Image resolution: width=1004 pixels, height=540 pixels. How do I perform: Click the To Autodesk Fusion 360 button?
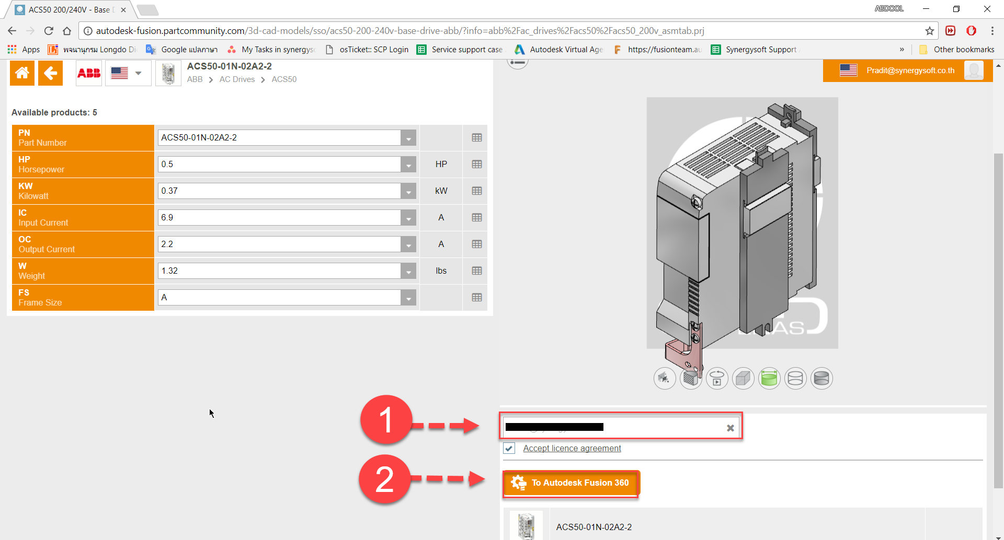point(571,483)
